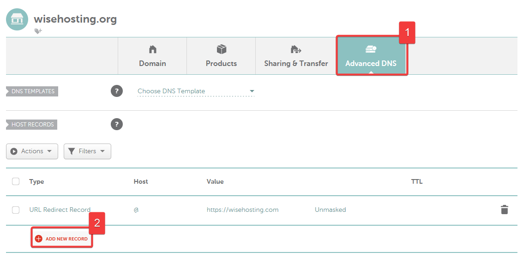
Task: Switch to the Domain tab
Action: (x=152, y=56)
